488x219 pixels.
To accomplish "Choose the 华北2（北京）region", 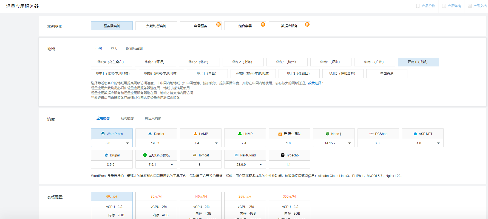I will point(199,62).
